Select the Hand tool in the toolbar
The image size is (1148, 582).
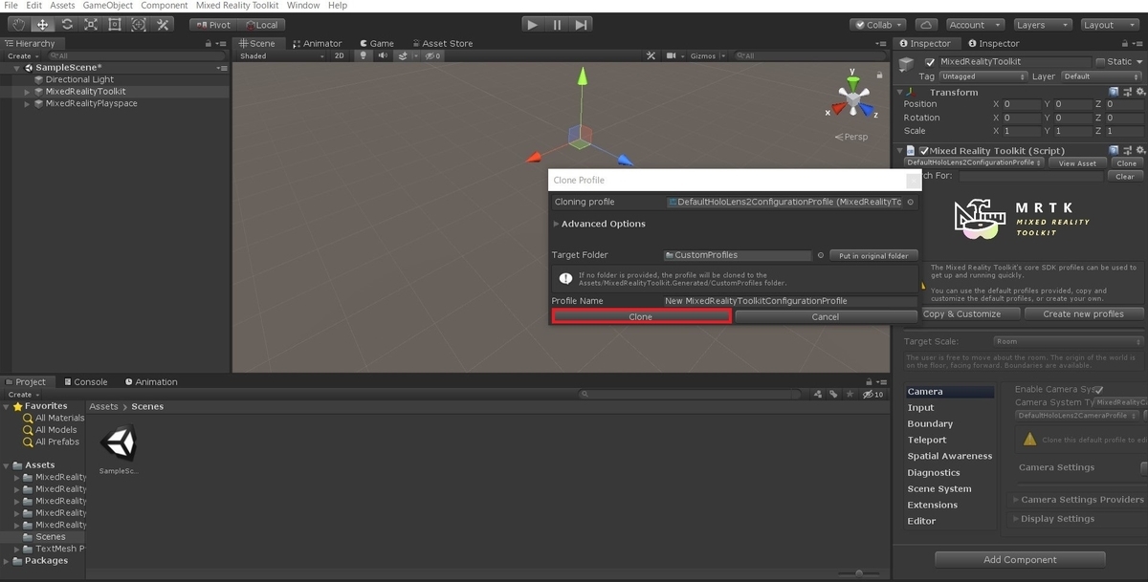(18, 24)
